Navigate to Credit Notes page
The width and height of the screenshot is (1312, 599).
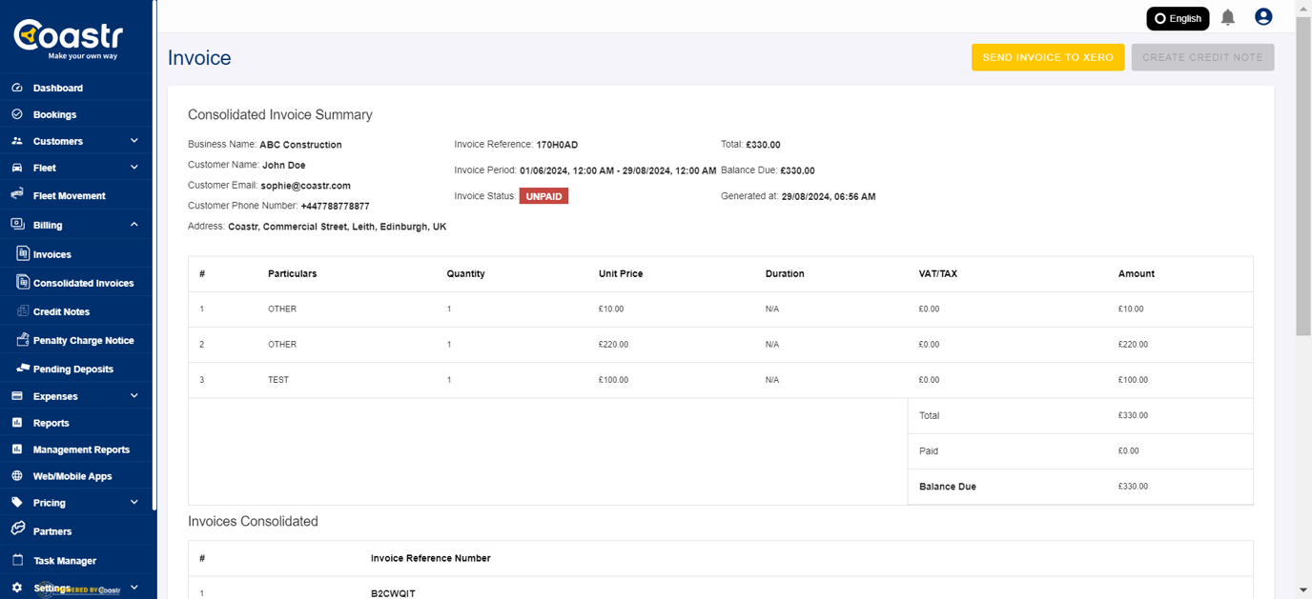pos(63,311)
